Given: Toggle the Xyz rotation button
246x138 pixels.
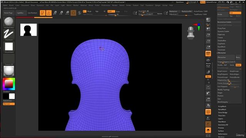Looking at the screenshot, I should point(208,77).
